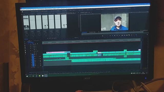Click the timeline horizontal zoom scrollbar
164x92 pixels.
[39, 72]
